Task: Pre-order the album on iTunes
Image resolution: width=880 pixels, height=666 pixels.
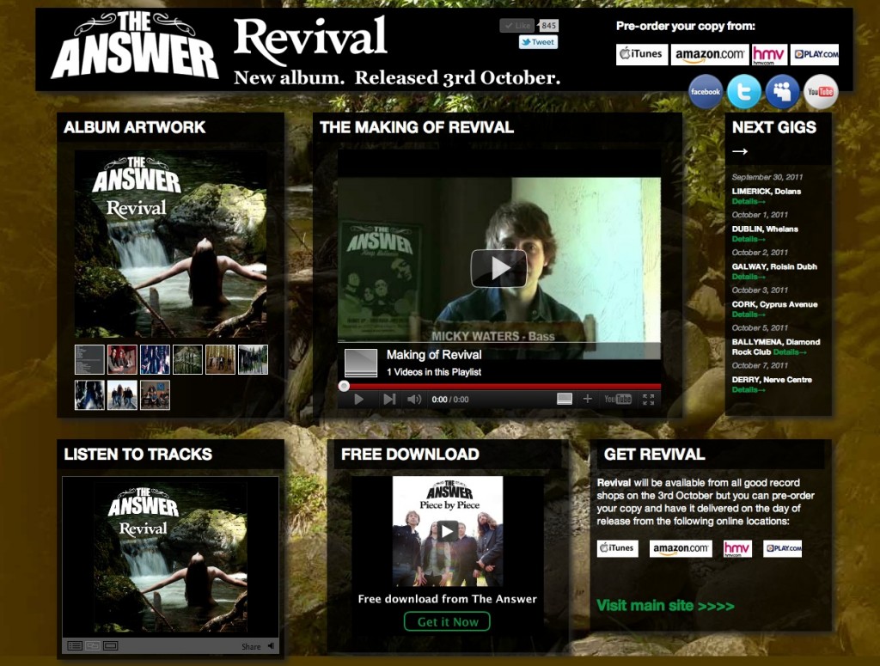Action: 641,54
